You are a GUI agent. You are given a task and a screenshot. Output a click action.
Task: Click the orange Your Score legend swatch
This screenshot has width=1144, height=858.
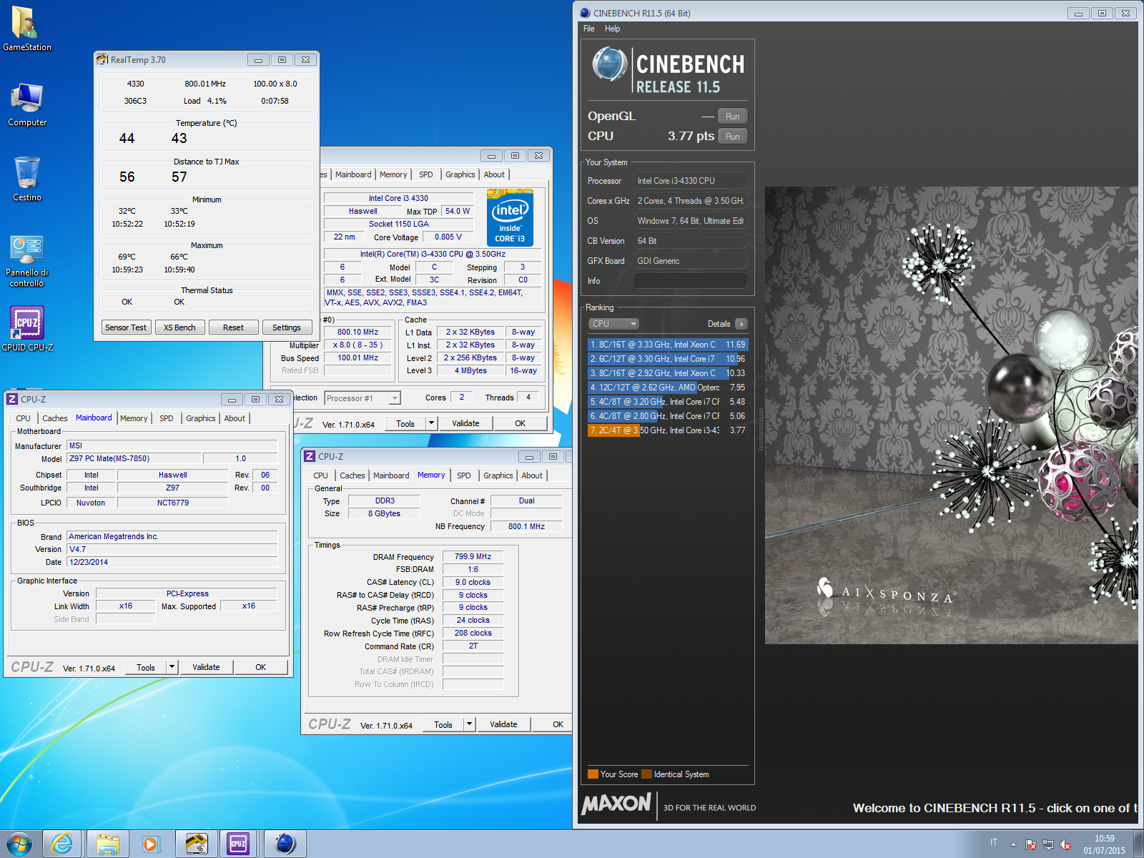click(592, 774)
